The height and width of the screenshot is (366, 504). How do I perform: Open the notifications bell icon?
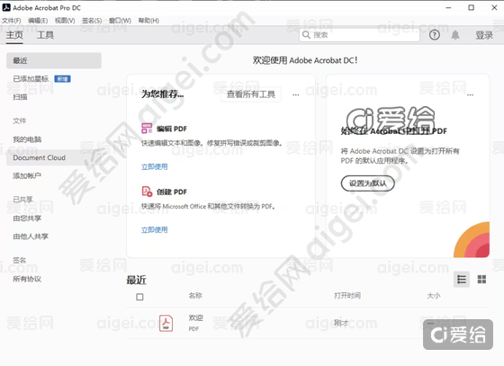coord(455,35)
